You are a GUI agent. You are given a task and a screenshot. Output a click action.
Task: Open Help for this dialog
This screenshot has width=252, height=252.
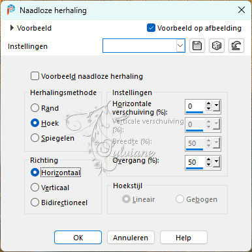point(183,238)
